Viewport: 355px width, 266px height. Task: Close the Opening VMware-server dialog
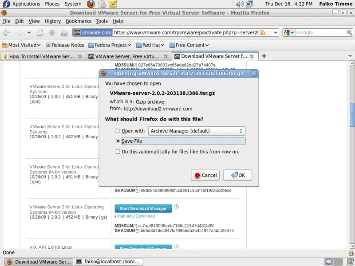[x=254, y=74]
